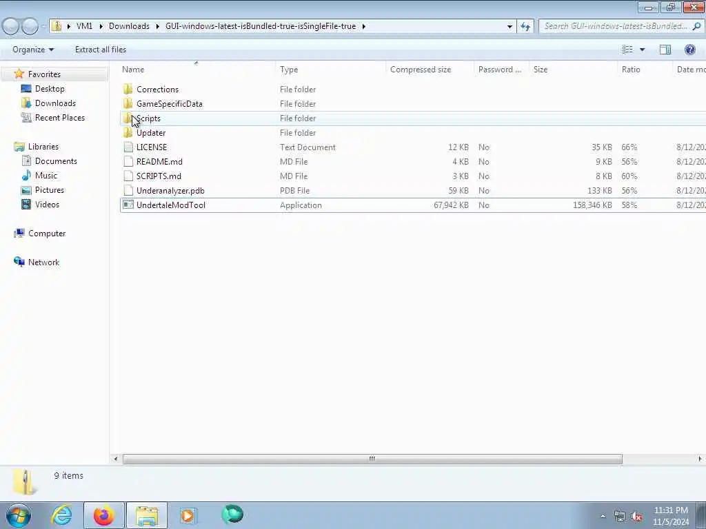
Task: Sort by the Ratio column header
Action: click(x=645, y=70)
